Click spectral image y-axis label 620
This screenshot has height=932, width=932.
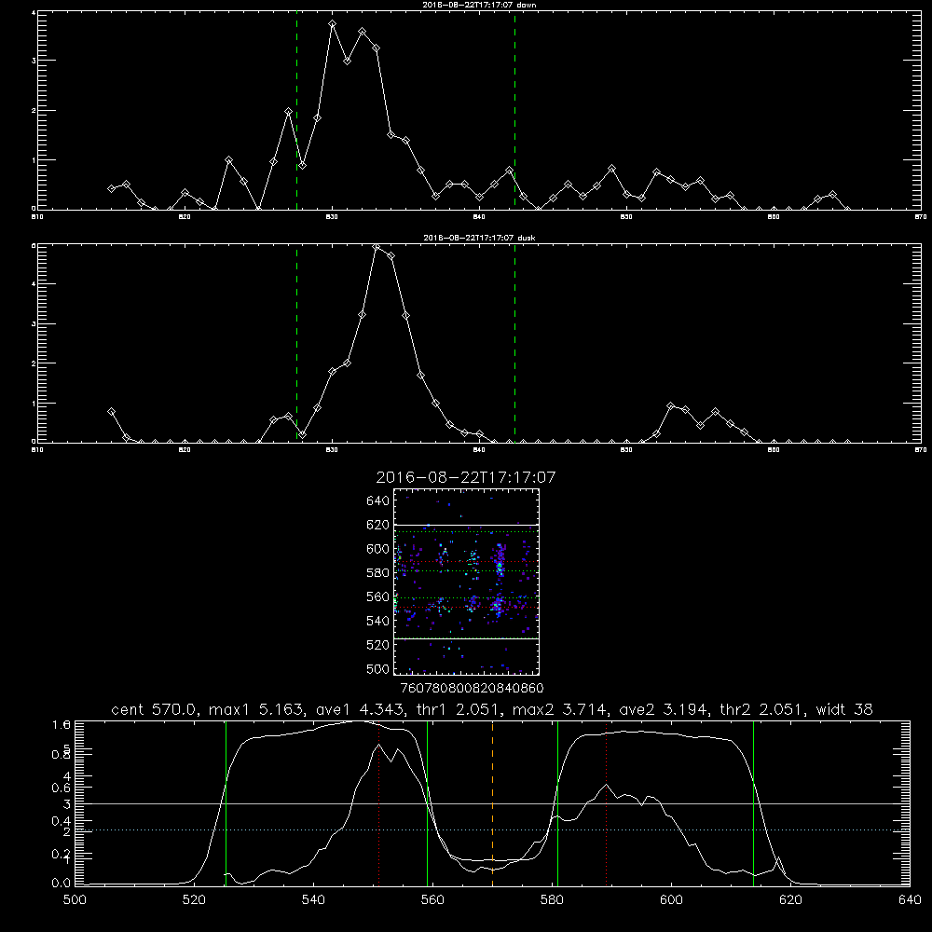tap(378, 525)
